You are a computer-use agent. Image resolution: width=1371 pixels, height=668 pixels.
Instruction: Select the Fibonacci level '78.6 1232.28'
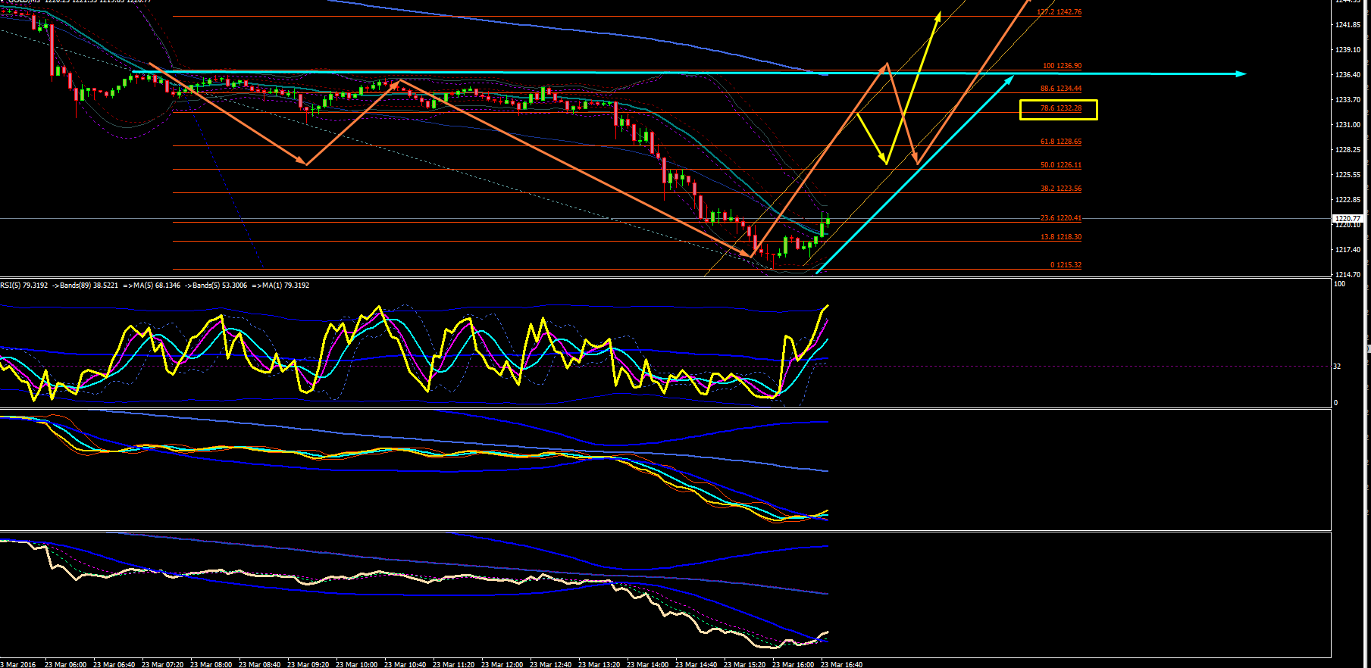click(x=1061, y=108)
